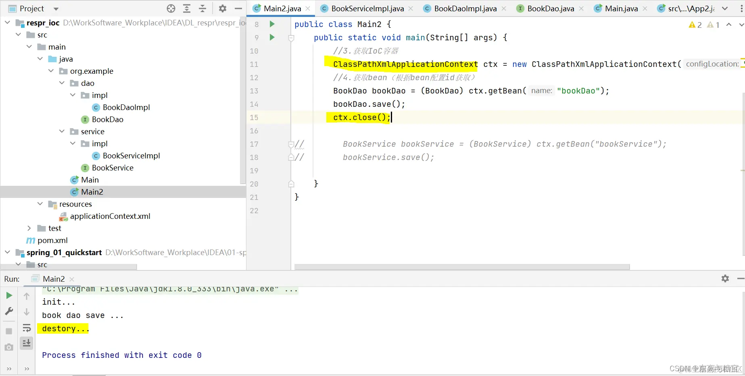This screenshot has height=376, width=745.
Task: Collapse the service package node
Action: (62, 131)
